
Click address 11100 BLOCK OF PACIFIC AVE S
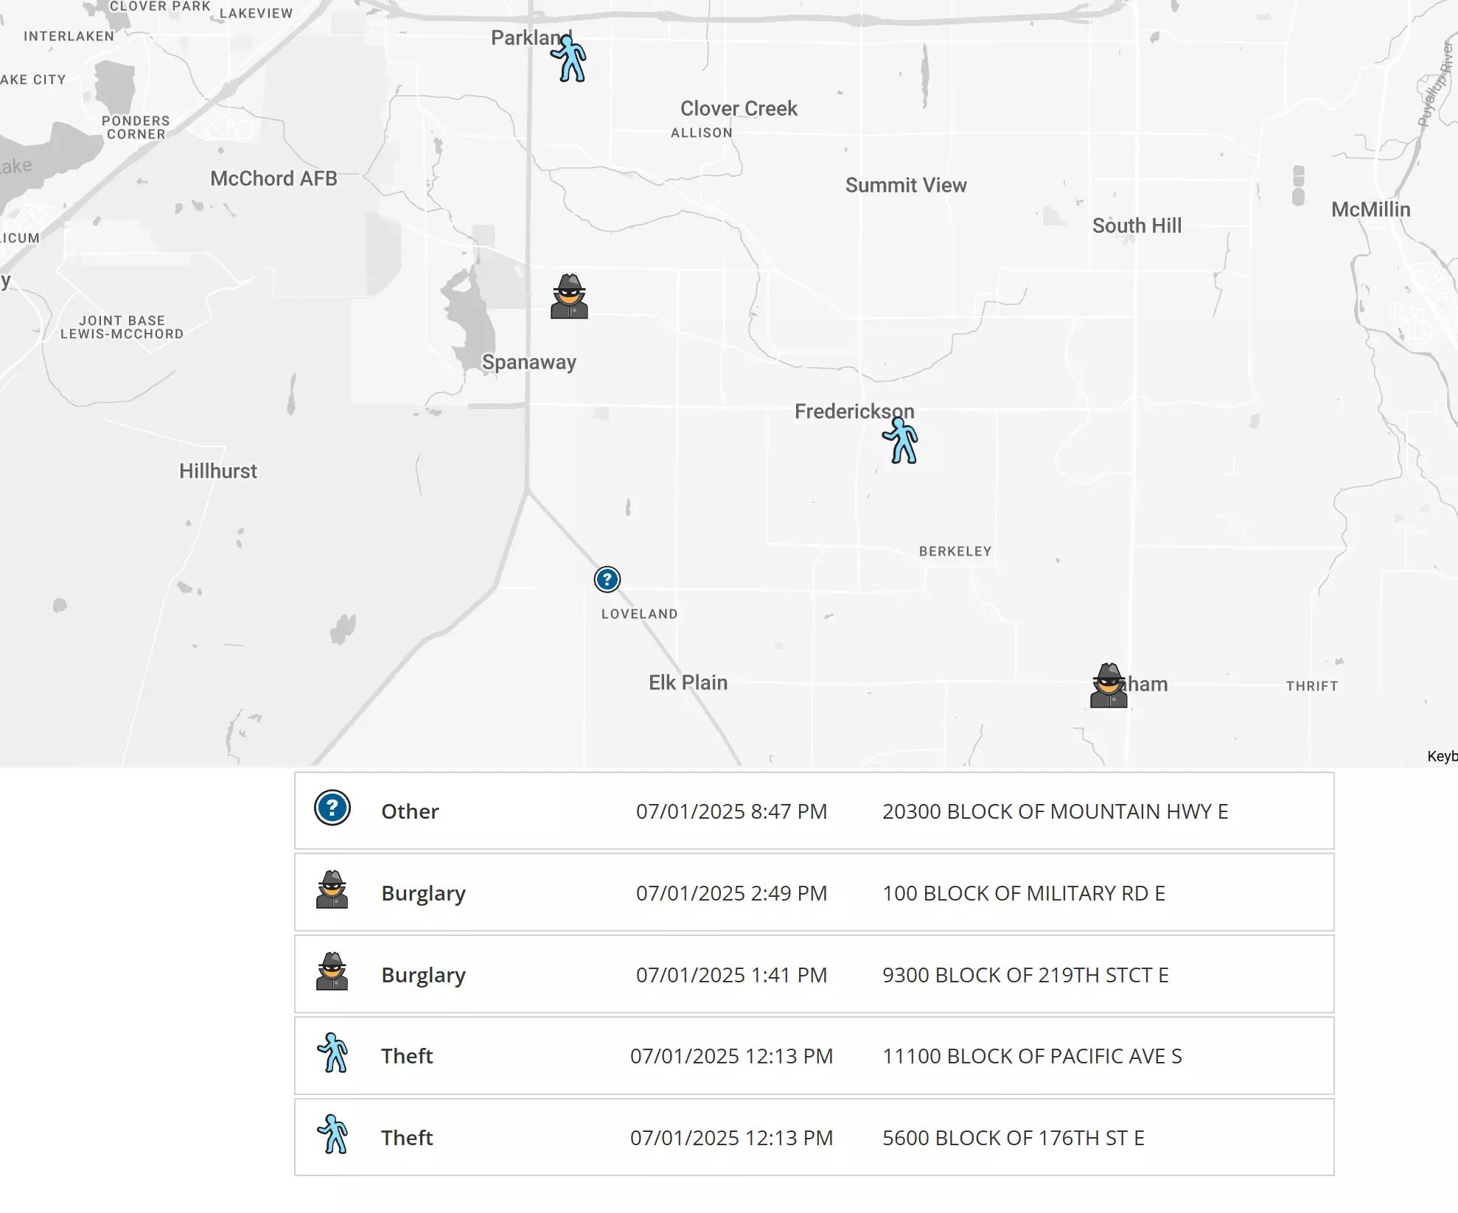coord(1032,1056)
